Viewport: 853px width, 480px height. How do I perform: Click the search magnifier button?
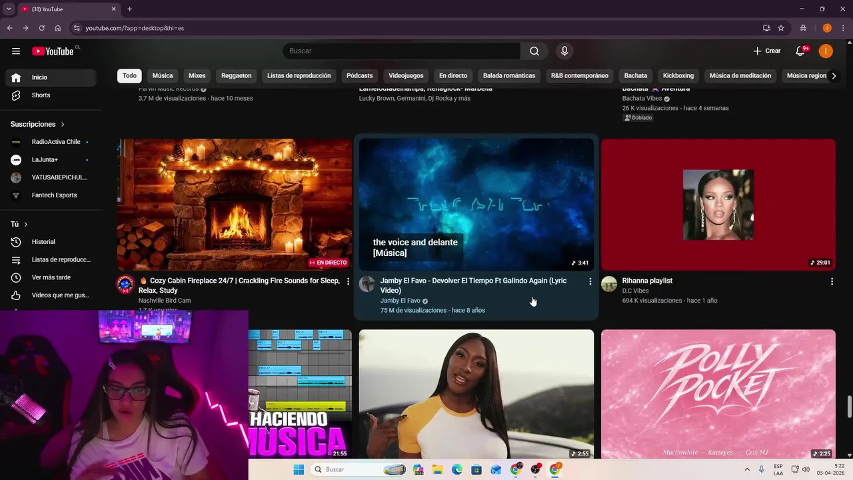pos(534,51)
